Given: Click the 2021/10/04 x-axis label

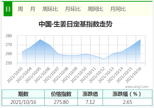Looking at the screenshot, I should (x=24, y=75).
